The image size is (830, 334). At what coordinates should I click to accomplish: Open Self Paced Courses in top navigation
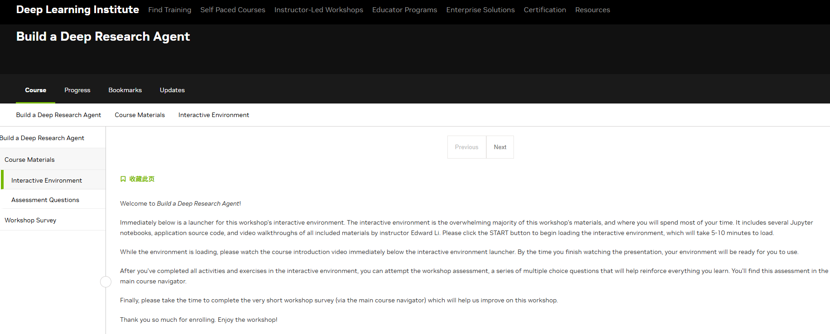coord(233,10)
